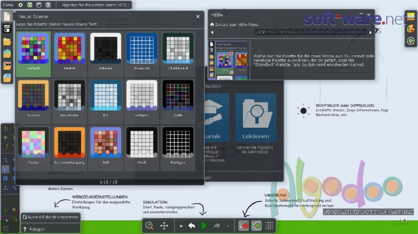Viewport: 418px width, 234px height.
Task: Choose the Weiß palette
Action: pyautogui.click(x=142, y=147)
